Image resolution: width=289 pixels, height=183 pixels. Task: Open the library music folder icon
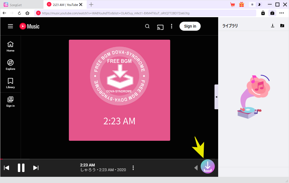[x=282, y=26]
